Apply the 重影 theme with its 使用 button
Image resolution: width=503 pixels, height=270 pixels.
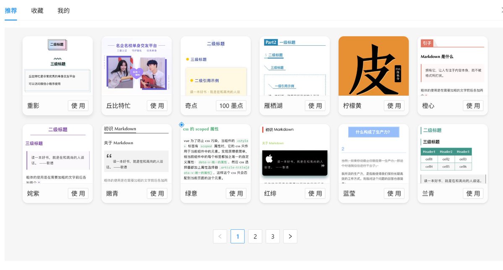click(78, 106)
